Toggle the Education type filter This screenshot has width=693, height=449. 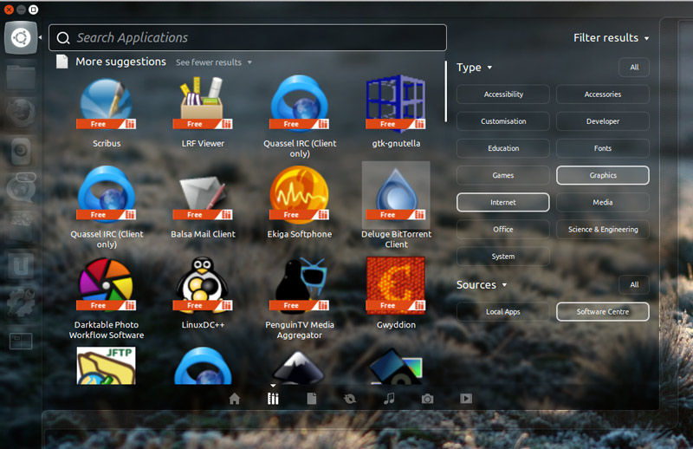tap(503, 148)
